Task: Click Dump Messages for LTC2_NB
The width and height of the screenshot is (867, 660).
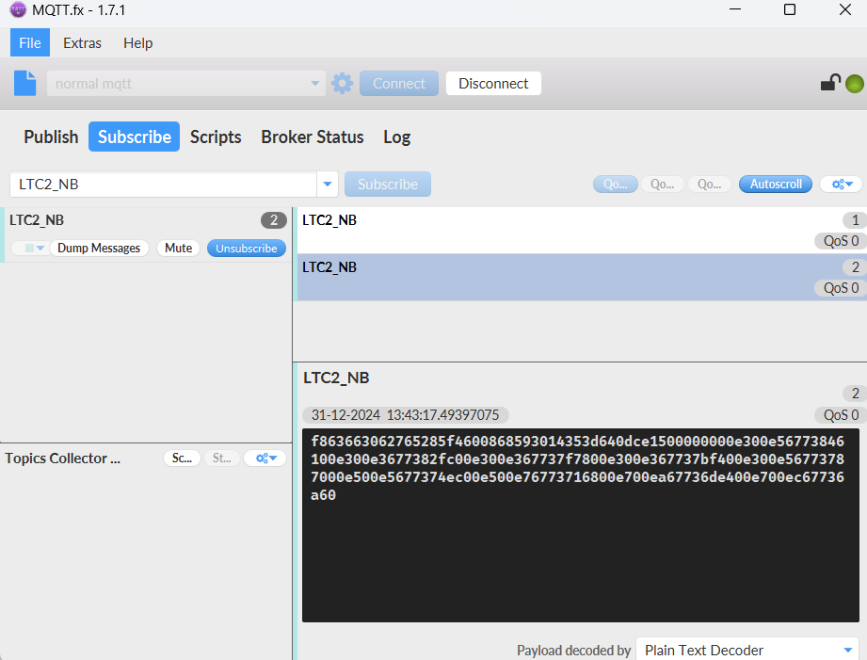Action: 99,248
